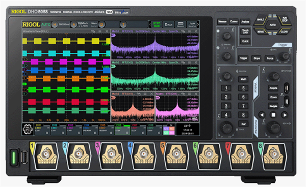
Task: Toggle channel 3 front-panel key
Action: click(x=226, y=106)
